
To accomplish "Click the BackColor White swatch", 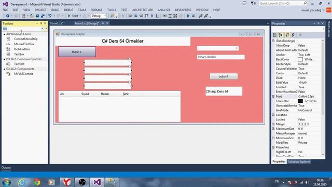I will pyautogui.click(x=300, y=59).
